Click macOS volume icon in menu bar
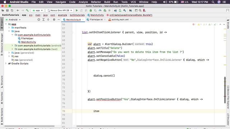This screenshot has height=129, width=230. tap(165, 2)
